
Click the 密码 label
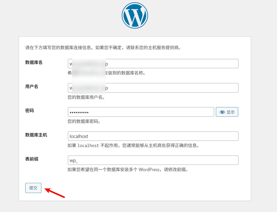(x=30, y=111)
